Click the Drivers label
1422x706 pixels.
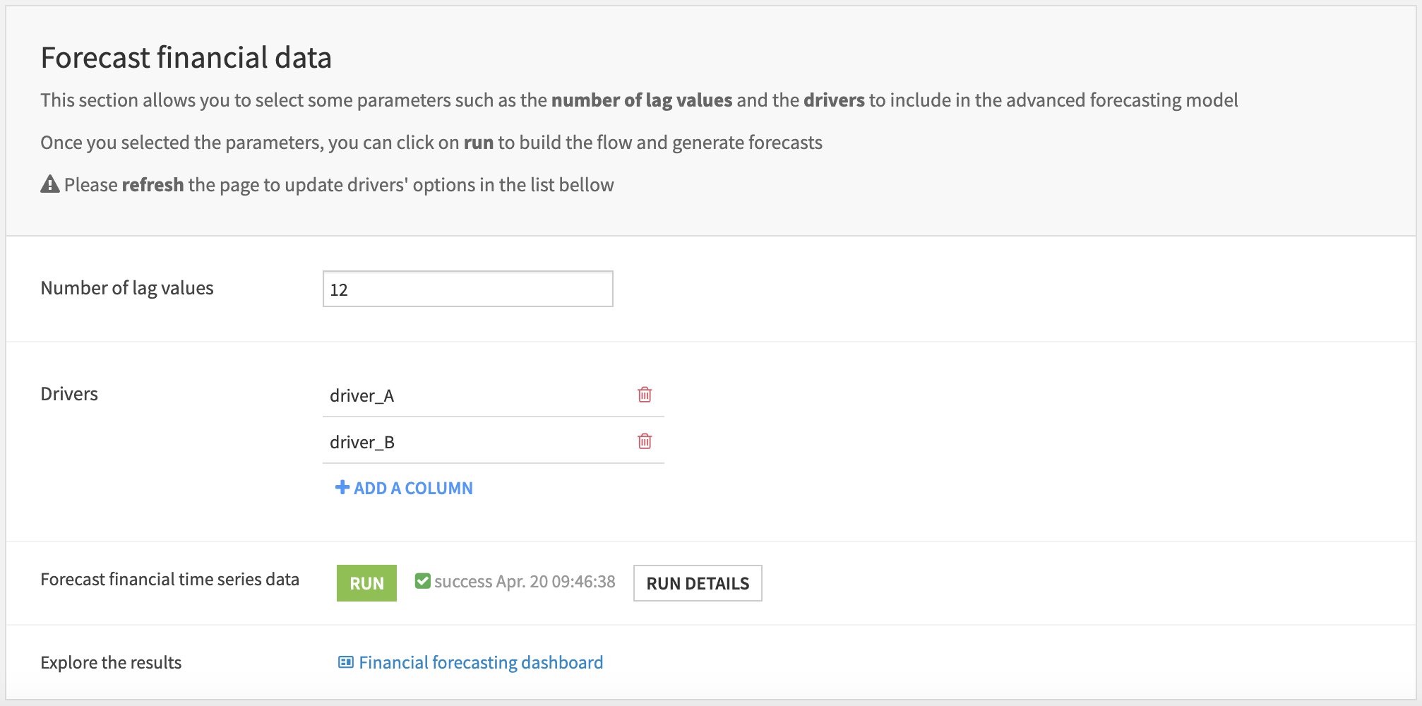pyautogui.click(x=69, y=394)
